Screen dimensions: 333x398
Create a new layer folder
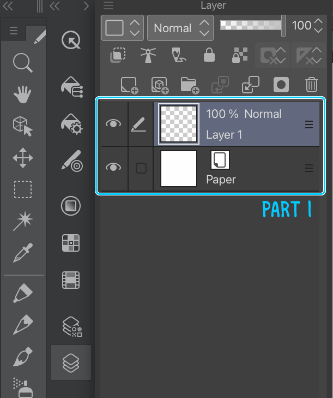coord(189,85)
